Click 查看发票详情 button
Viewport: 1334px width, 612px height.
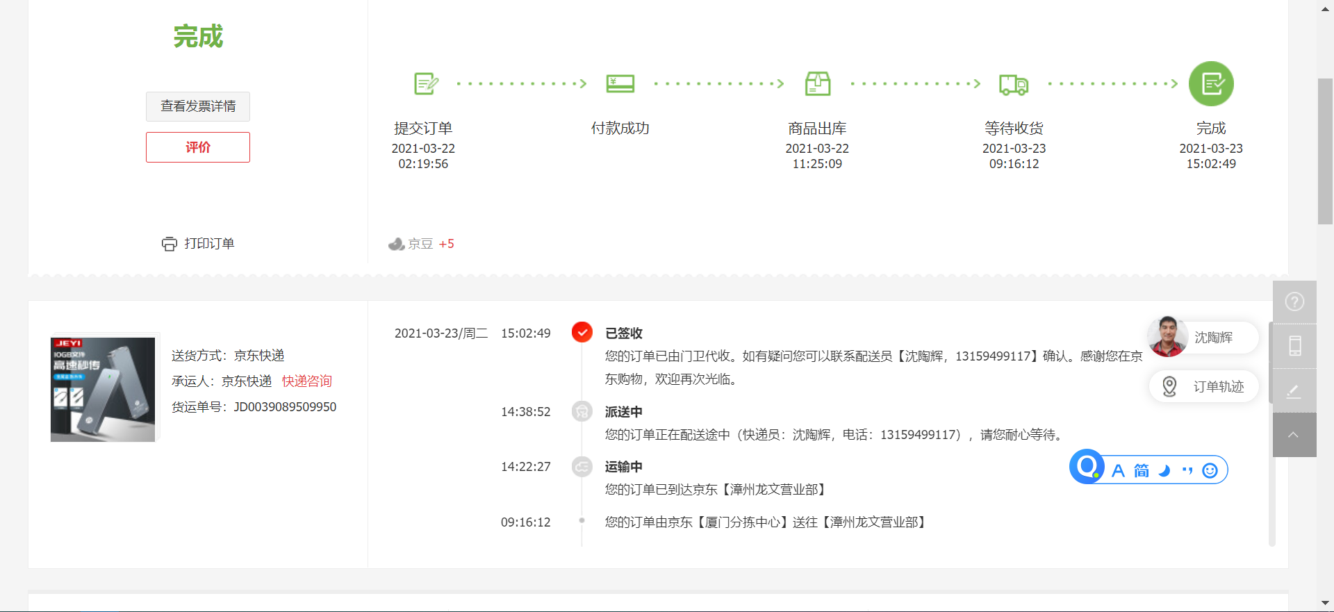pyautogui.click(x=198, y=106)
